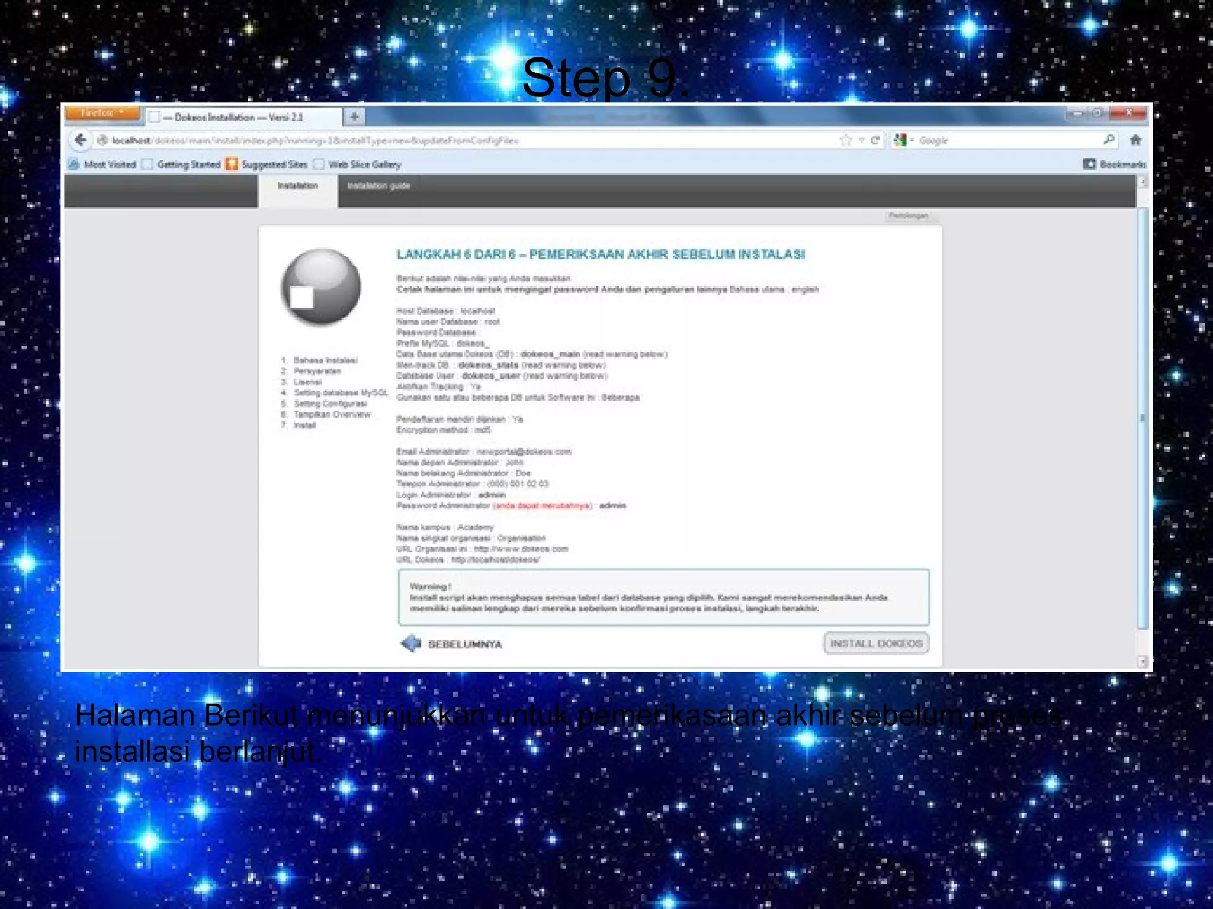The image size is (1213, 909).
Task: Open the address bar history dropdown arrow
Action: [x=862, y=140]
